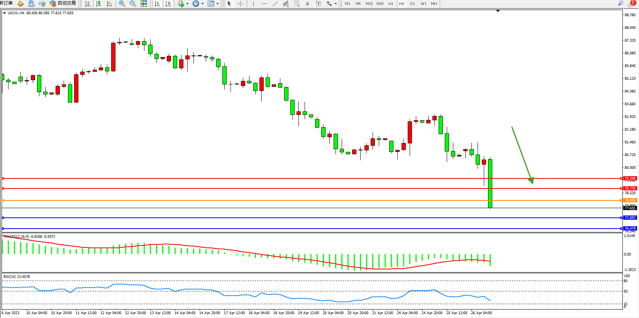Click the new order button

pyautogui.click(x=6, y=3)
